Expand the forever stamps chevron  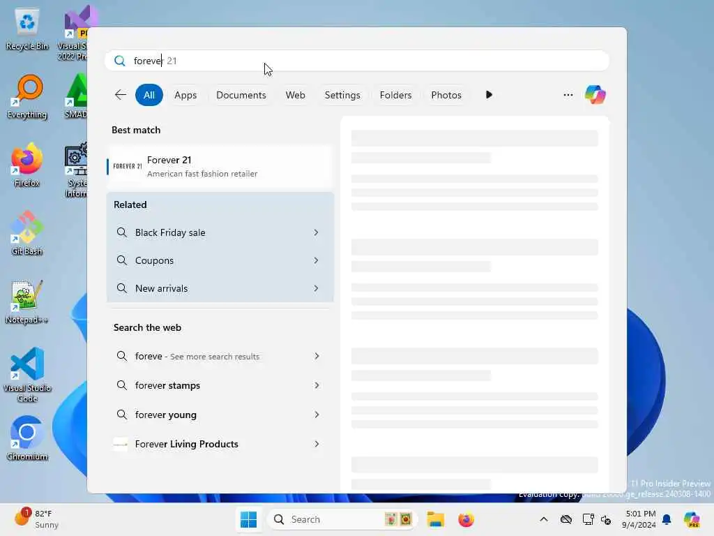(x=317, y=385)
